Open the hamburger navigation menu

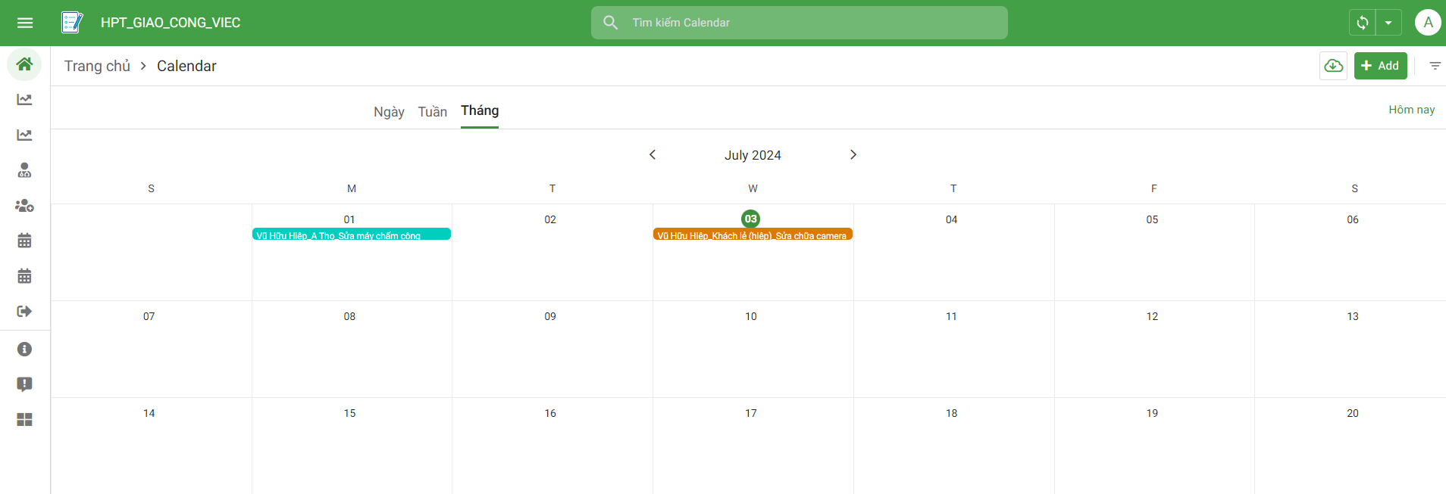click(x=25, y=23)
